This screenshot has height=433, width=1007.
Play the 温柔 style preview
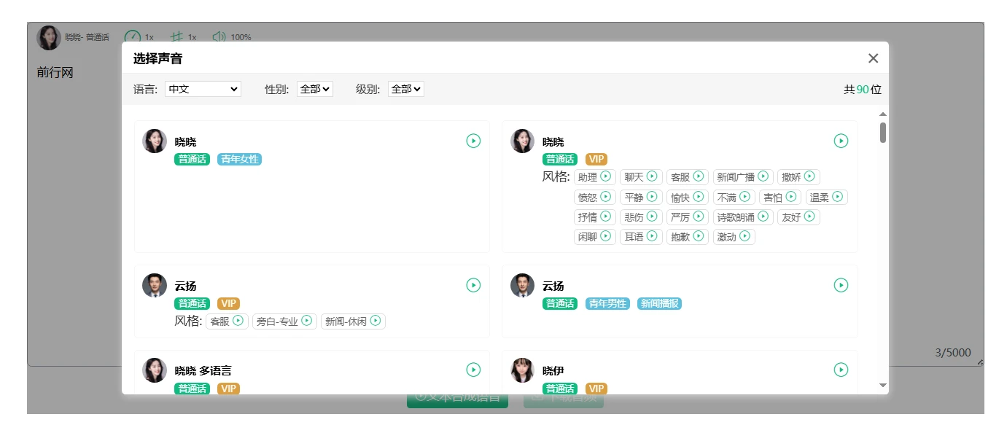tap(837, 197)
